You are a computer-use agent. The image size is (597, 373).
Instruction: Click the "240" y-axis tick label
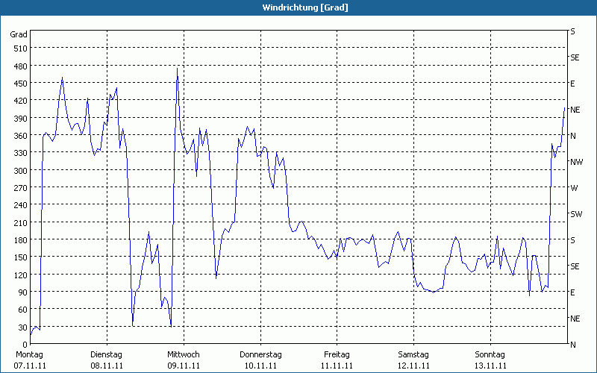[x=21, y=206]
